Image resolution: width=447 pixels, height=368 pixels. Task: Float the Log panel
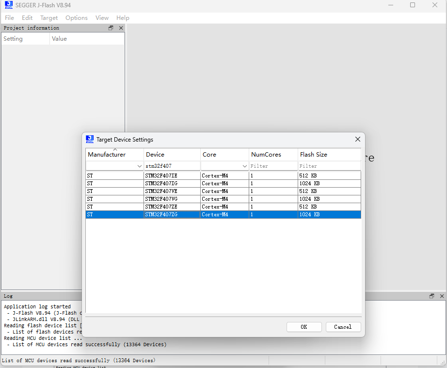coord(431,296)
